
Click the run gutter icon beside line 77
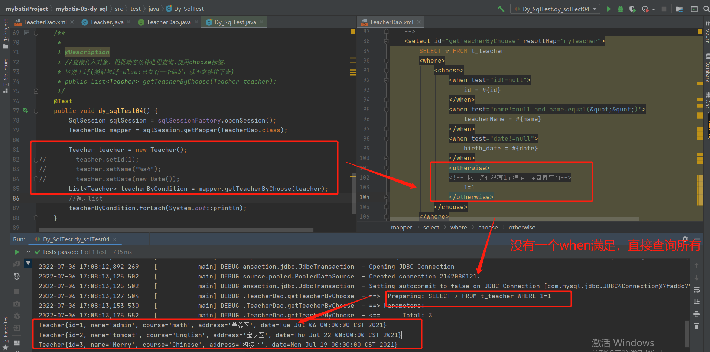tap(25, 110)
